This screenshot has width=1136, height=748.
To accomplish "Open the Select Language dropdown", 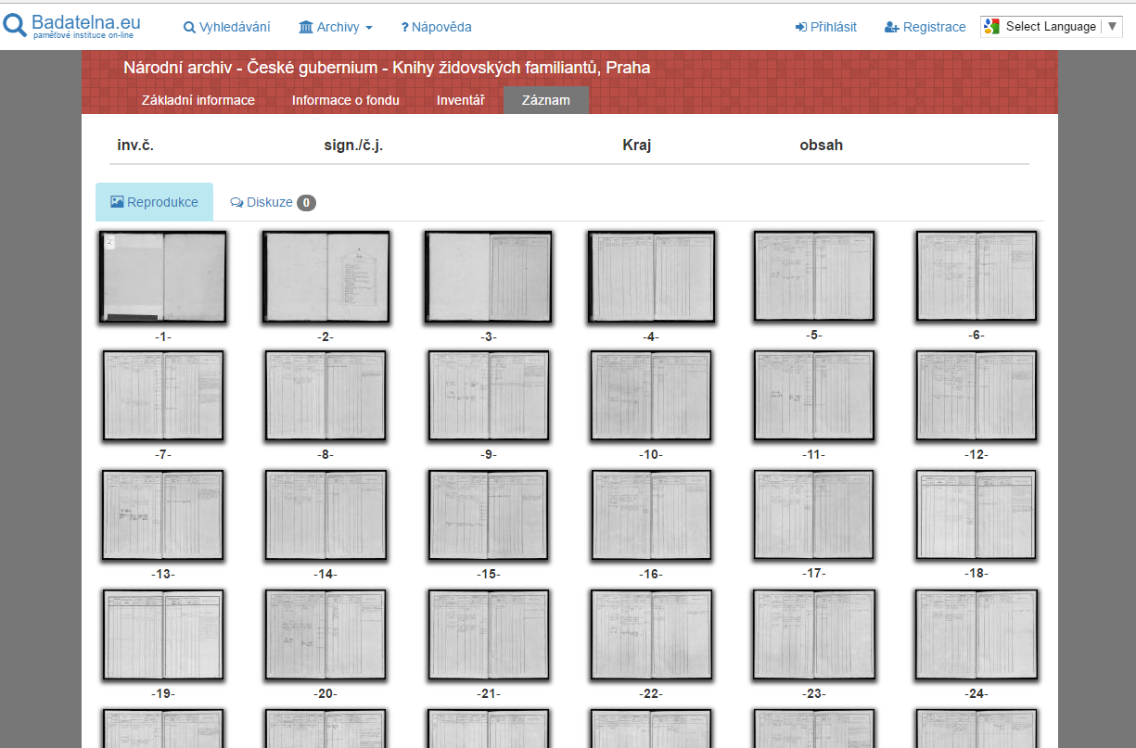I will point(1053,27).
